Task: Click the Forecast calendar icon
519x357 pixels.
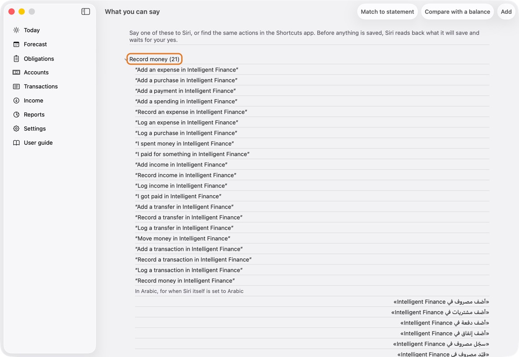Action: click(x=16, y=44)
